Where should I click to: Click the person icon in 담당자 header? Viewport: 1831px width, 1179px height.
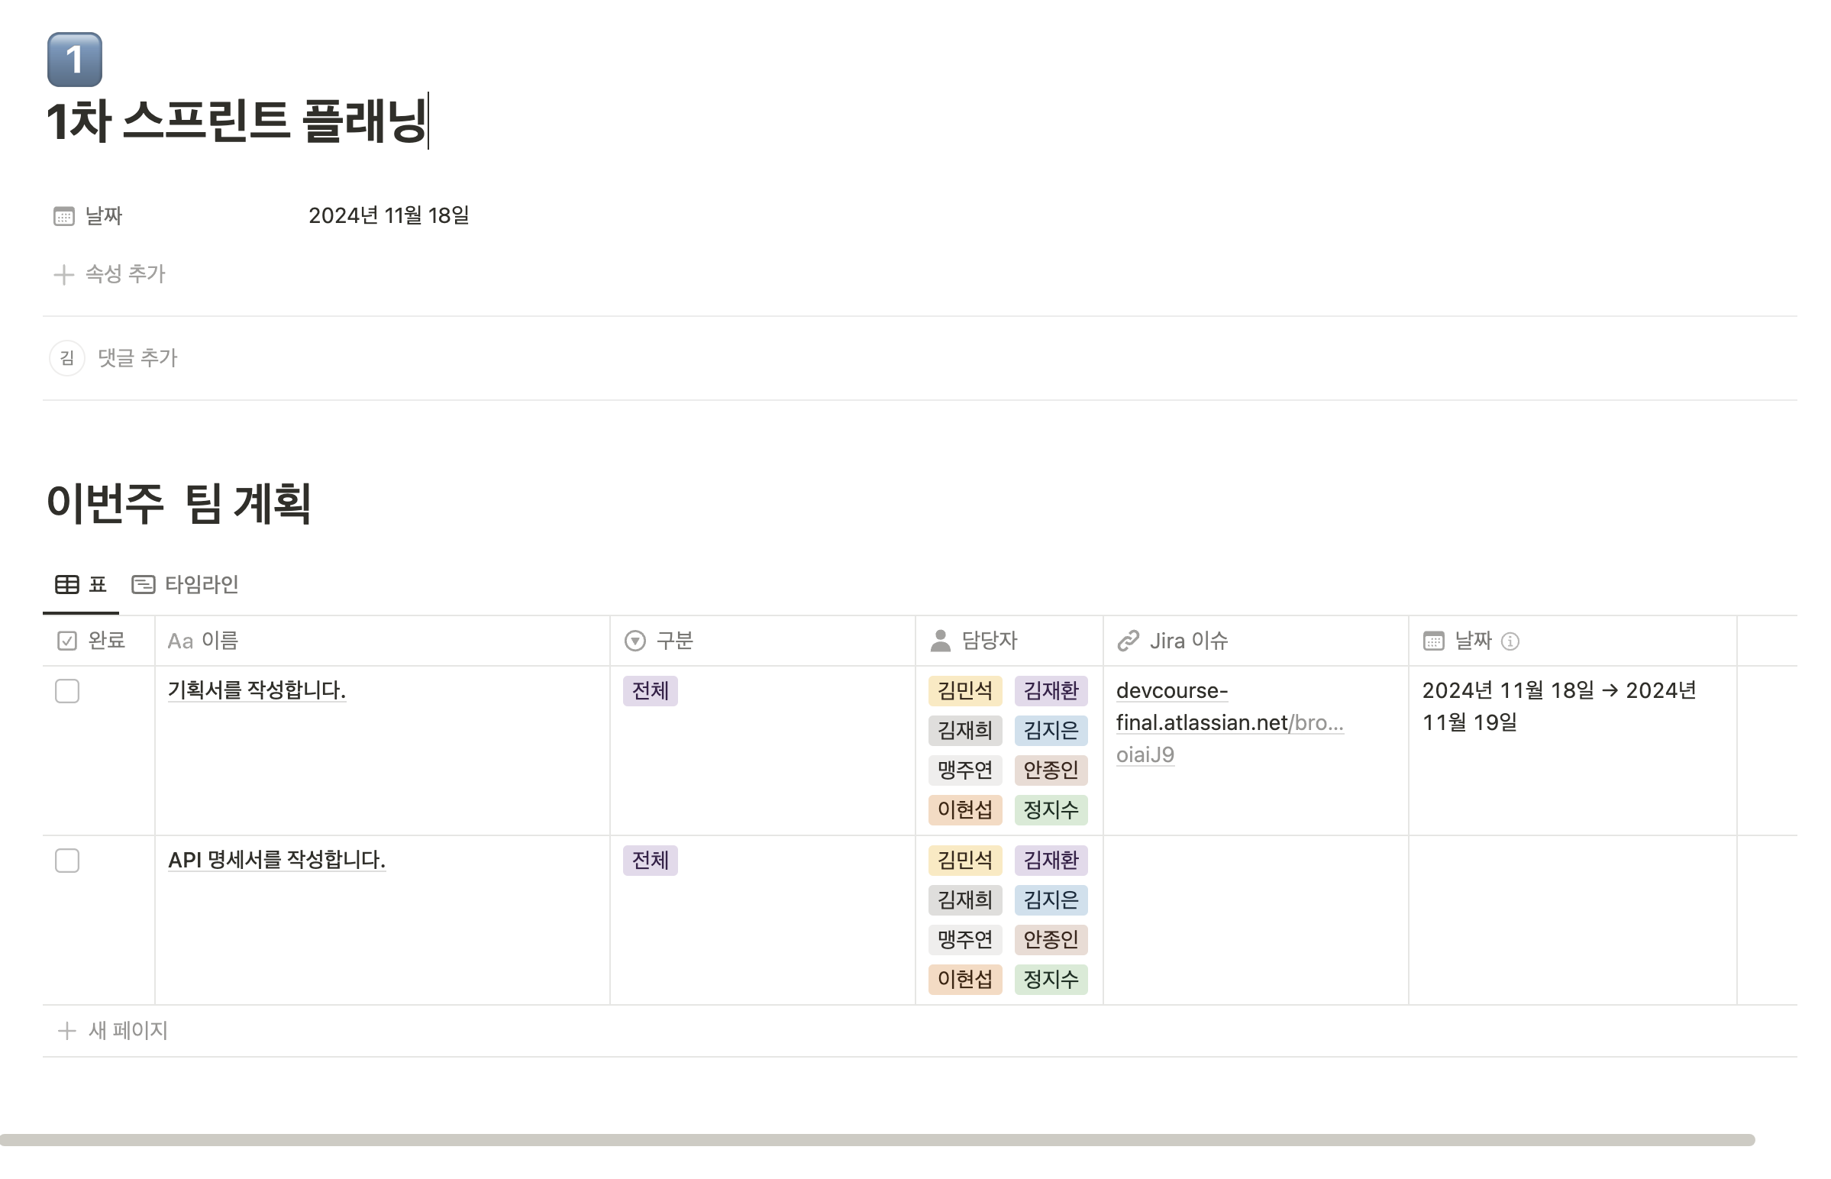tap(940, 641)
